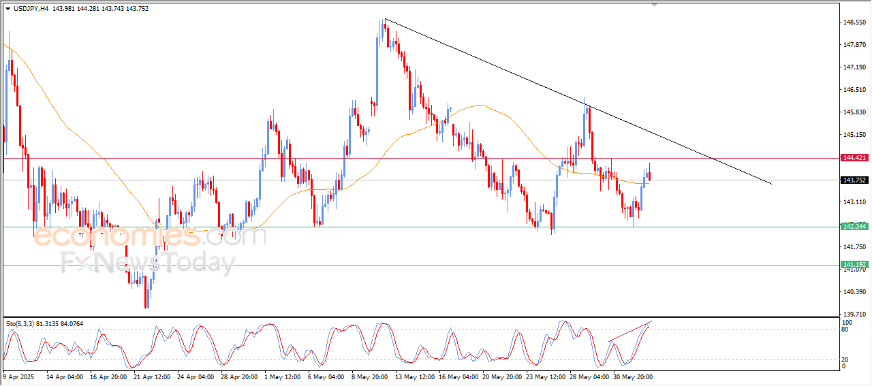Click the 14 Apr 04:00 time label

click(66, 376)
